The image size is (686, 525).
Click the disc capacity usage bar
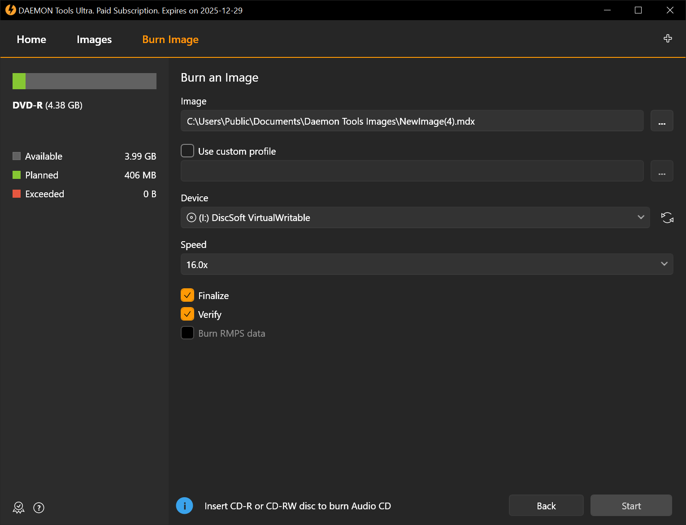tap(84, 81)
